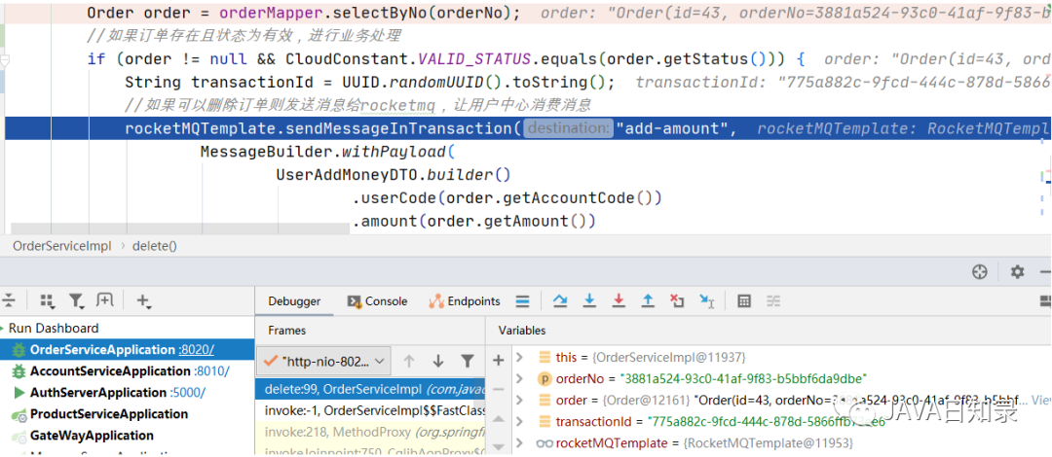Click crosshair scroll-from-source icon
This screenshot has width=1052, height=457.
pos(980,271)
